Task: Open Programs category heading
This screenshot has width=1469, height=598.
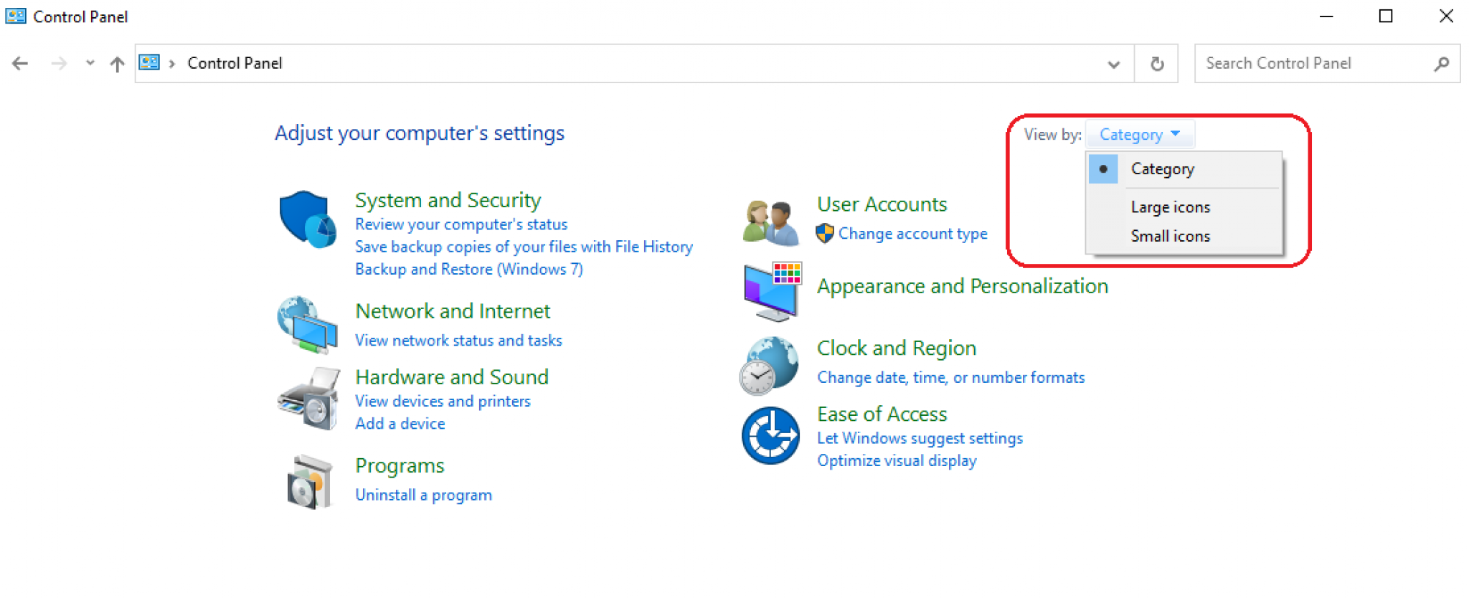Action: (400, 466)
